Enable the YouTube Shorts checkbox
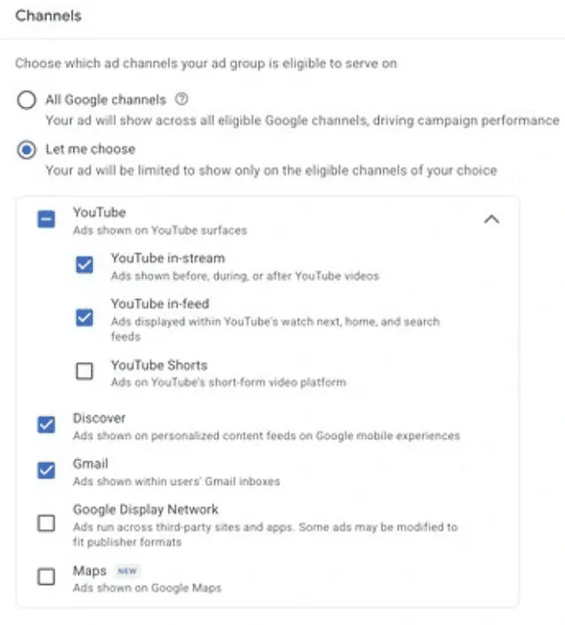The image size is (565, 625). (84, 371)
